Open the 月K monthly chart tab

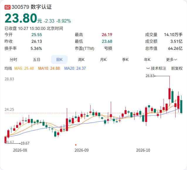[x=103, y=59]
